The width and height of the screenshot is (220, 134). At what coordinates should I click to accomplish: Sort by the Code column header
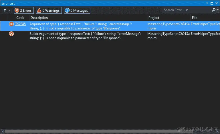(x=20, y=18)
